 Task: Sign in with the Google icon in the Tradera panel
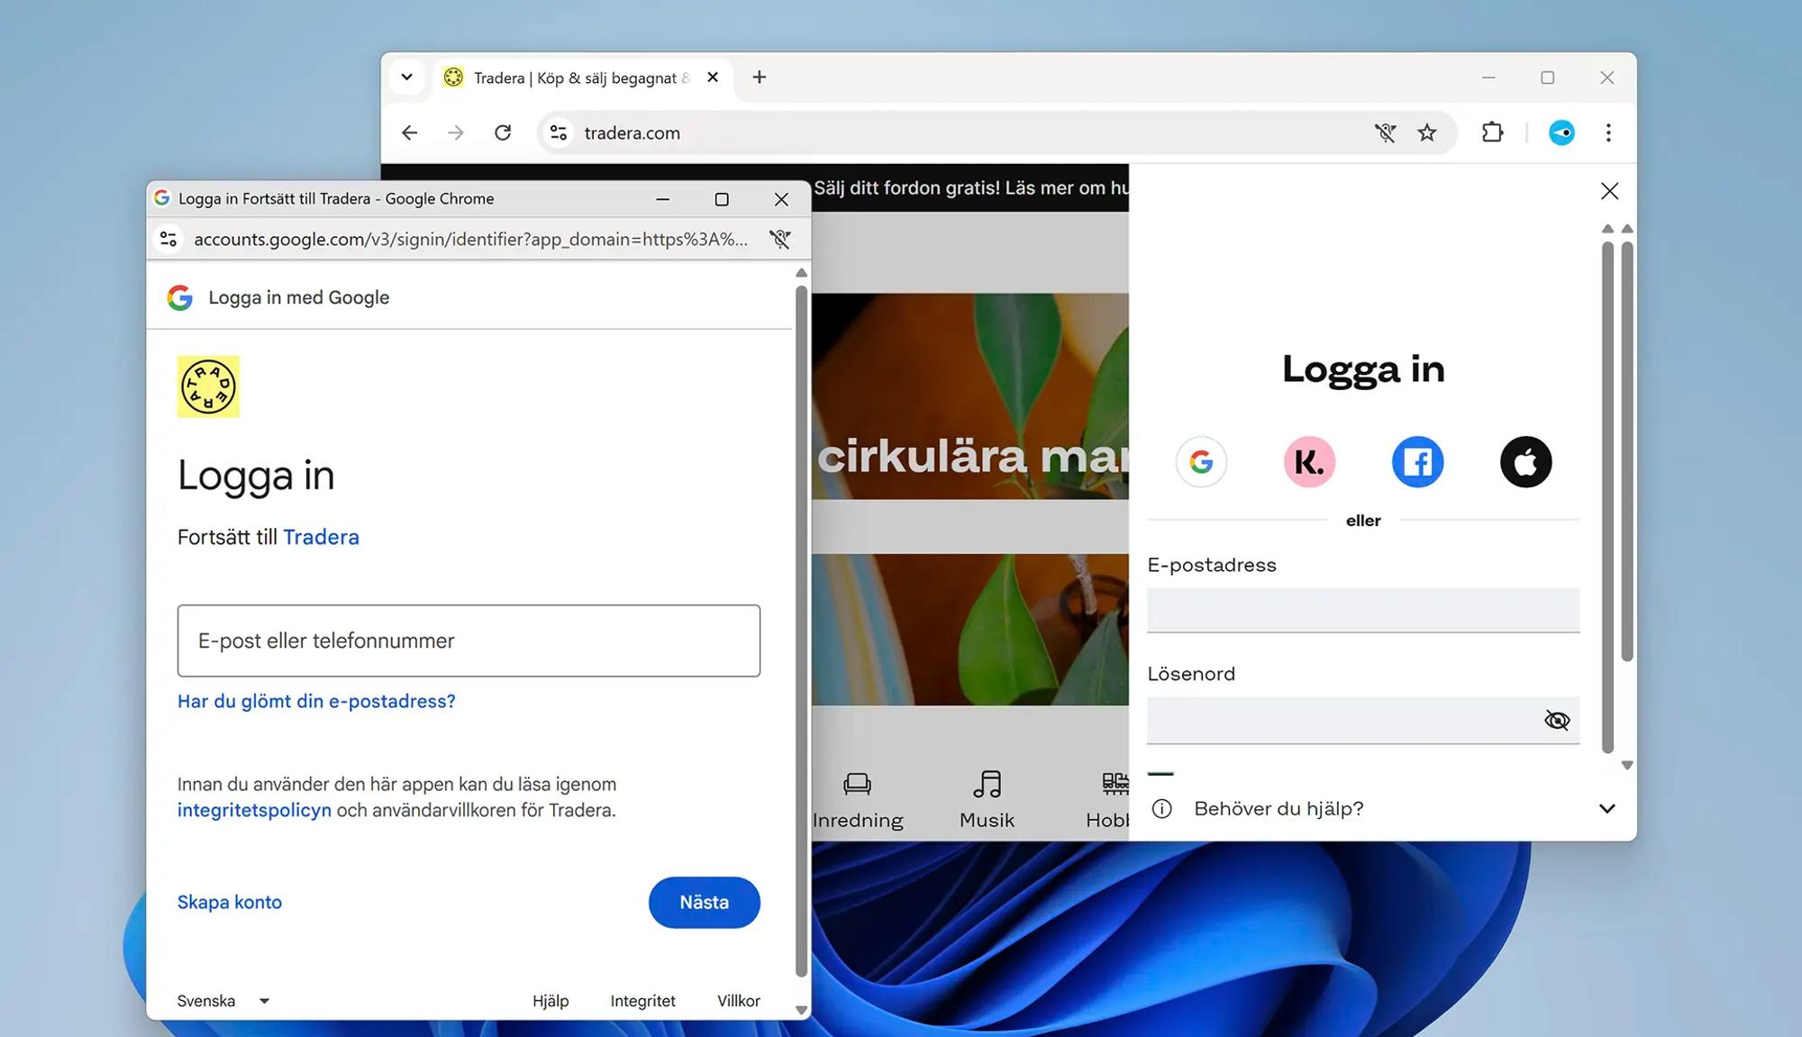[x=1201, y=462]
